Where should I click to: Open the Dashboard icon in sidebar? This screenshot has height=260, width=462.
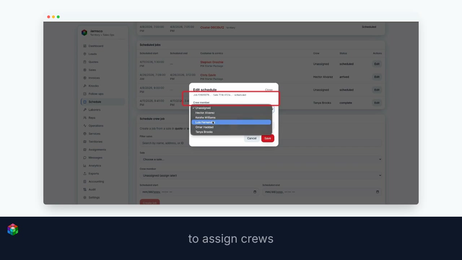(85, 46)
